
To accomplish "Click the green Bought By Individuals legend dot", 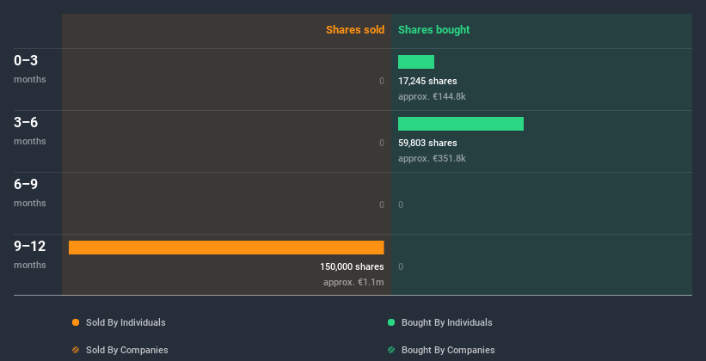I will 391,322.
